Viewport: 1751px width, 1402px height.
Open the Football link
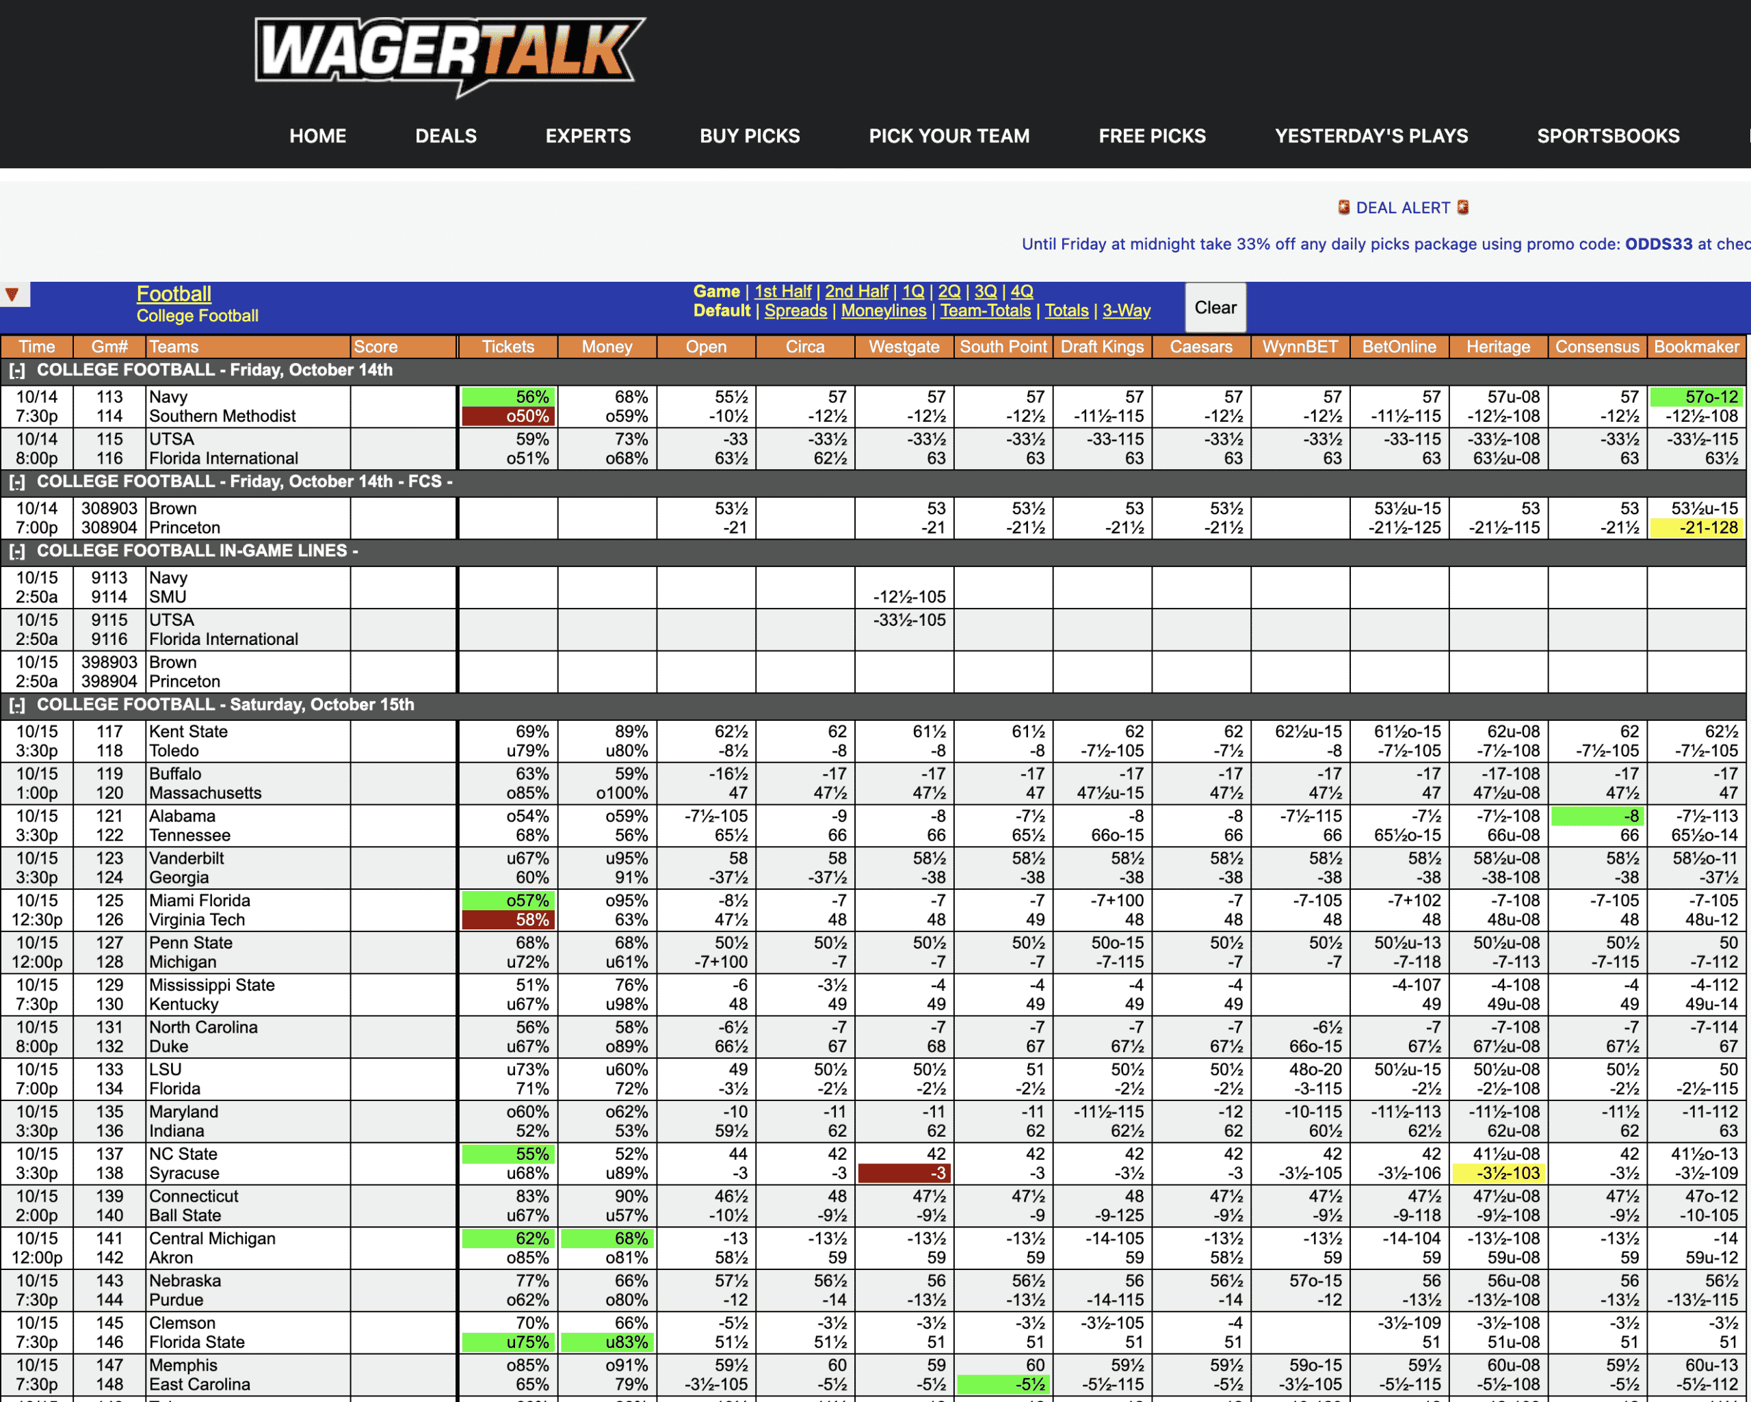tap(174, 294)
